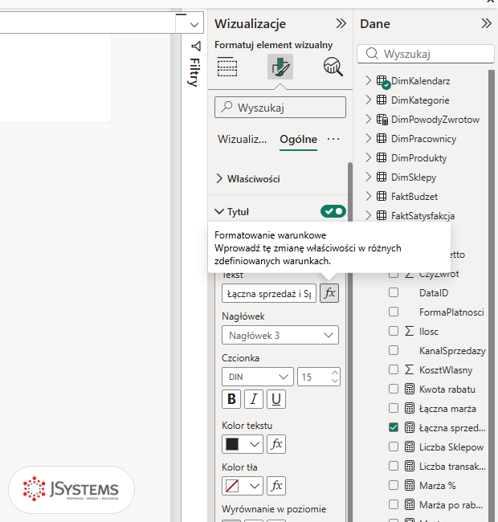The height and width of the screenshot is (522, 498).
Task: Click the Dane pane vertical scrollbar
Action: (x=492, y=296)
